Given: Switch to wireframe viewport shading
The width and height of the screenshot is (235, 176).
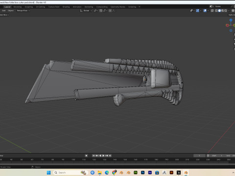Looking at the screenshot, I should (x=216, y=11).
